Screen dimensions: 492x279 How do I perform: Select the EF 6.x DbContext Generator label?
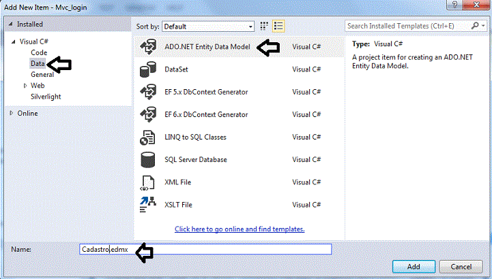[206, 114]
